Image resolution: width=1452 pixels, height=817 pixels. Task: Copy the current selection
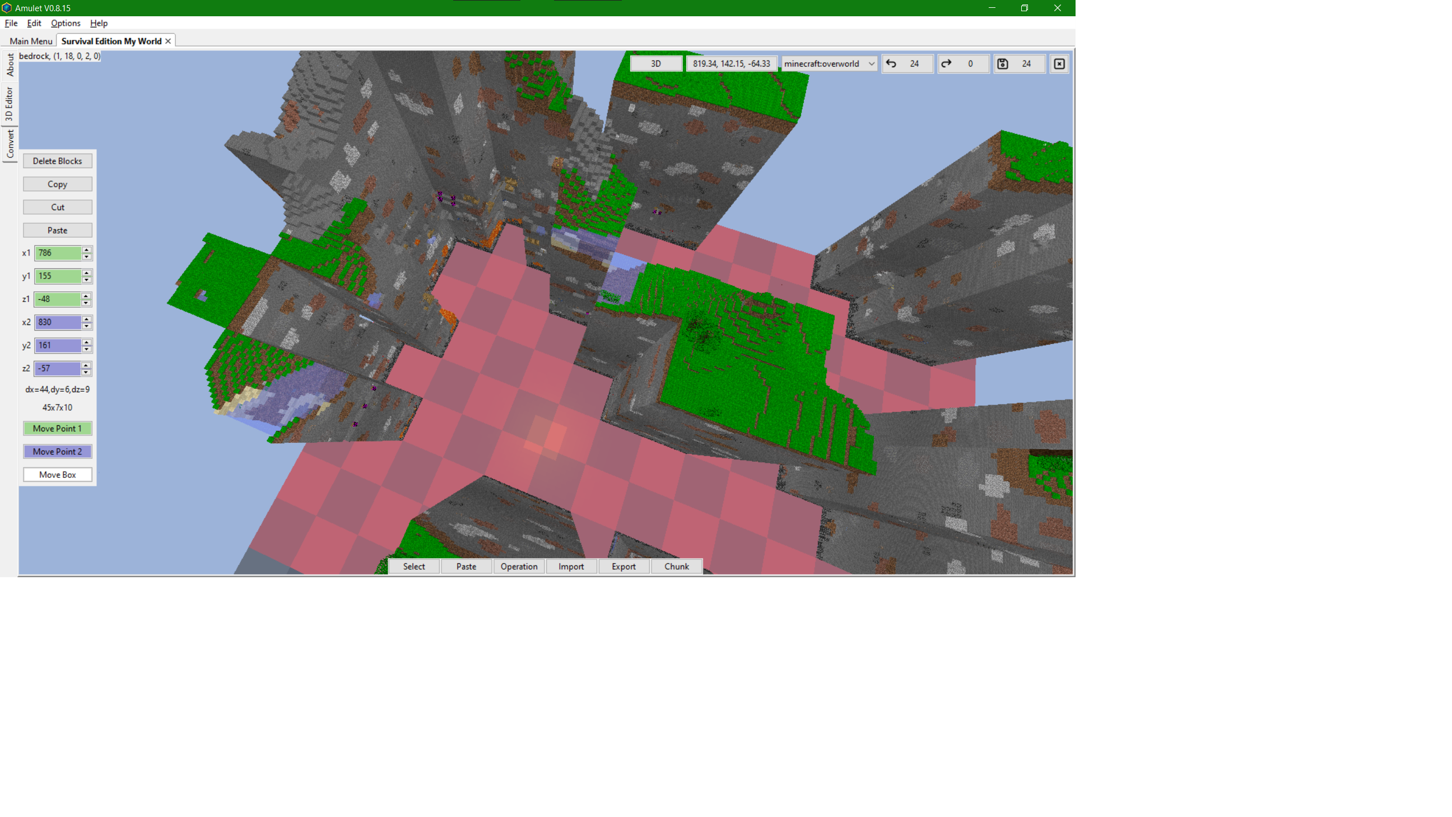57,184
